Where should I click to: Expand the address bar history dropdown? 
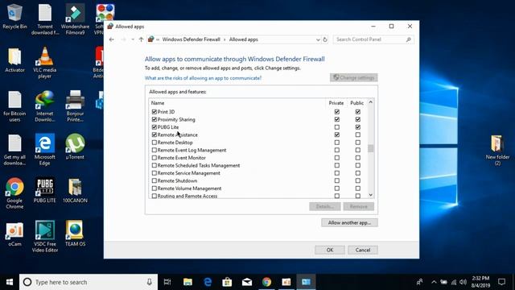pos(318,39)
